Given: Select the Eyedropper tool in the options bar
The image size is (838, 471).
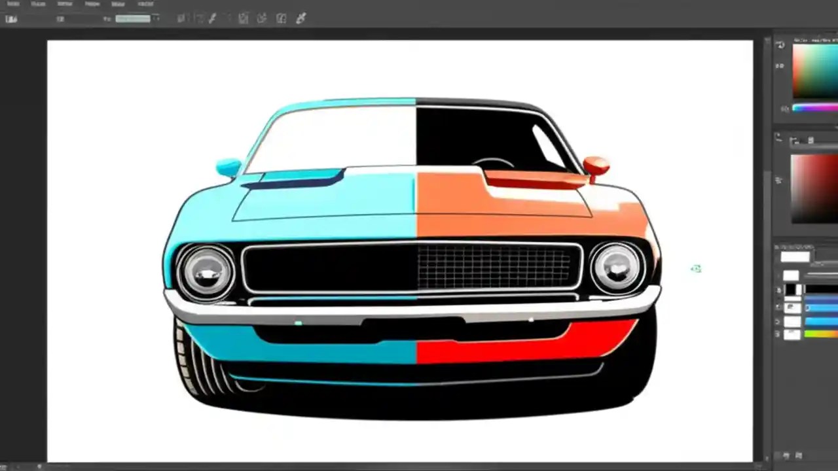Looking at the screenshot, I should tap(301, 18).
